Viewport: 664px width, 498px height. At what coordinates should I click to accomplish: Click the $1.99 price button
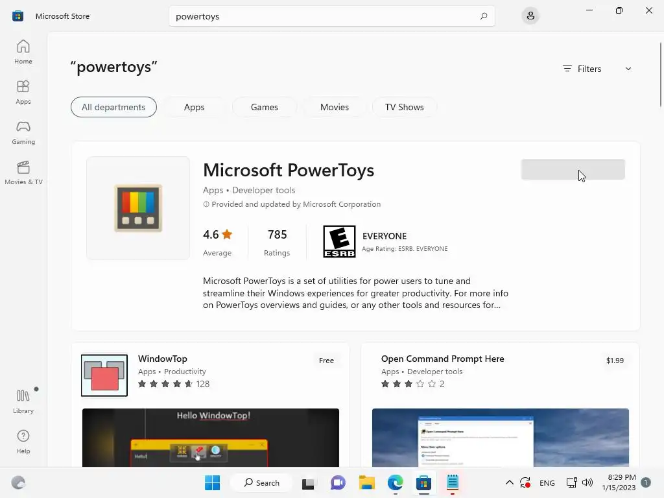pos(615,361)
